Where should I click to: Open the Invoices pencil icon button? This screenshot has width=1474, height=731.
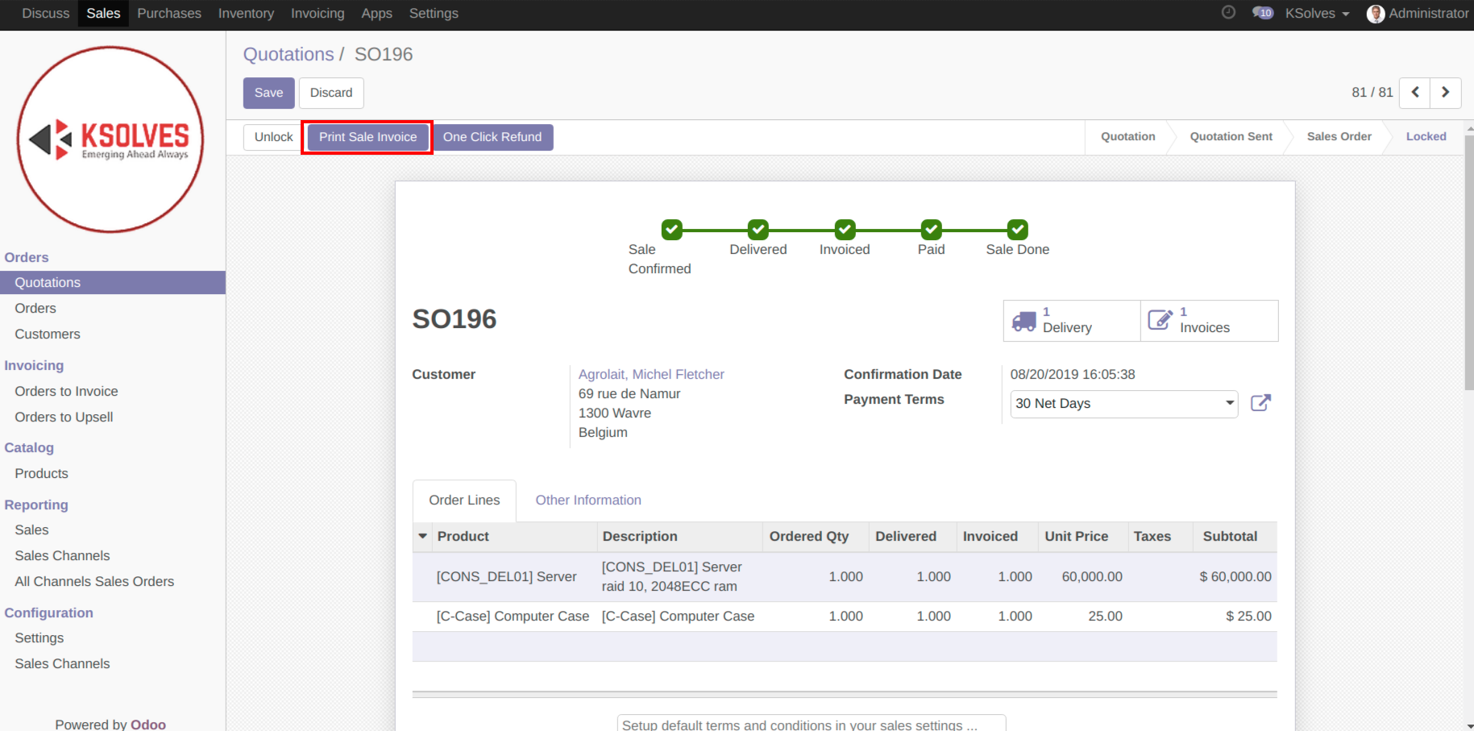[x=1161, y=321]
